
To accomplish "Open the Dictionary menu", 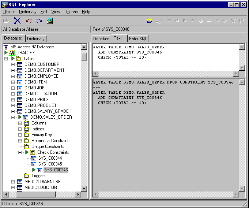I will click(x=28, y=12).
